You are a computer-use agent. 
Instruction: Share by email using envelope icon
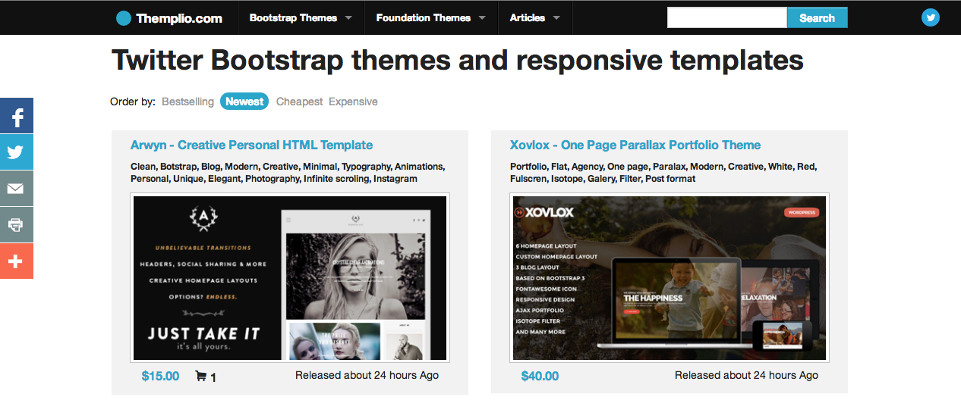[x=16, y=189]
